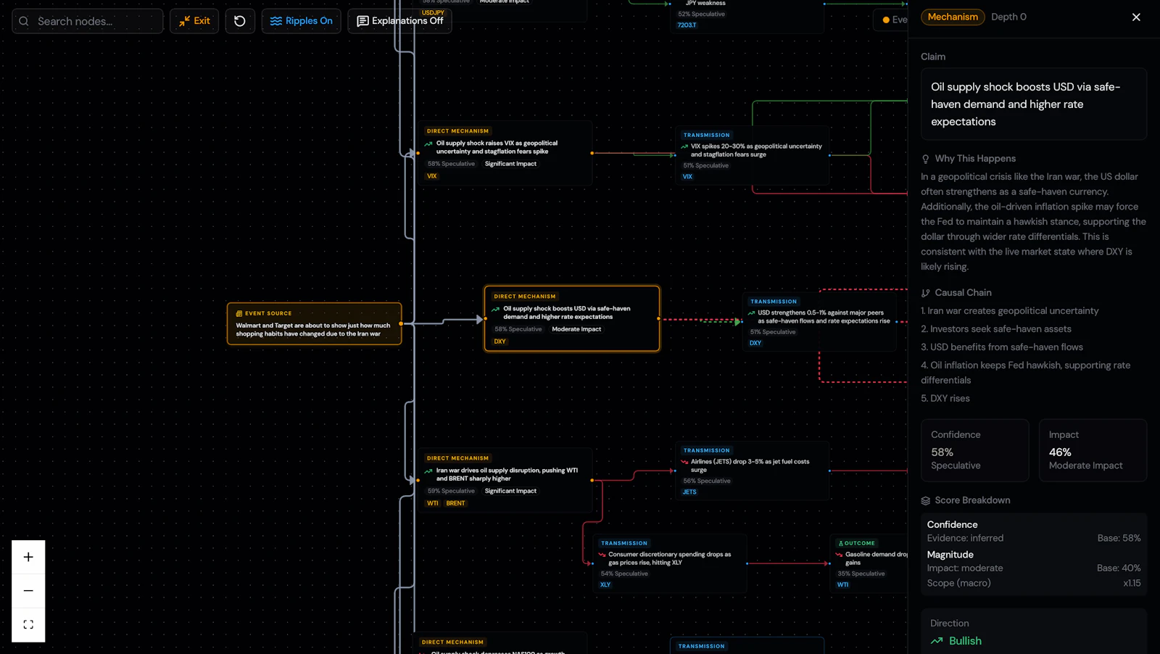This screenshot has height=654, width=1160.
Task: Open the Gasoline demand outcome node
Action: coord(869,563)
